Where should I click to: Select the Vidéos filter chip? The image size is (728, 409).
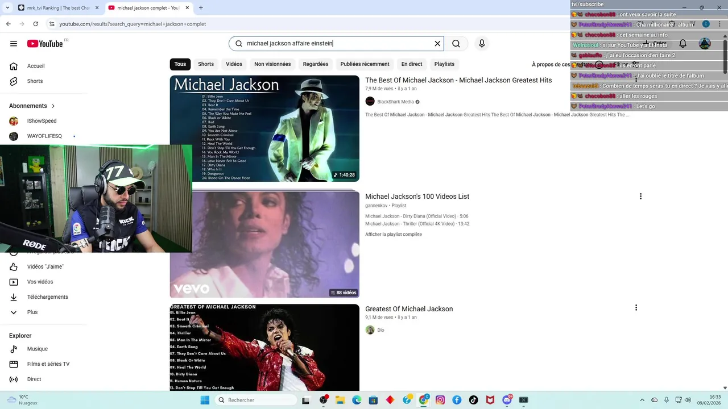pos(234,64)
